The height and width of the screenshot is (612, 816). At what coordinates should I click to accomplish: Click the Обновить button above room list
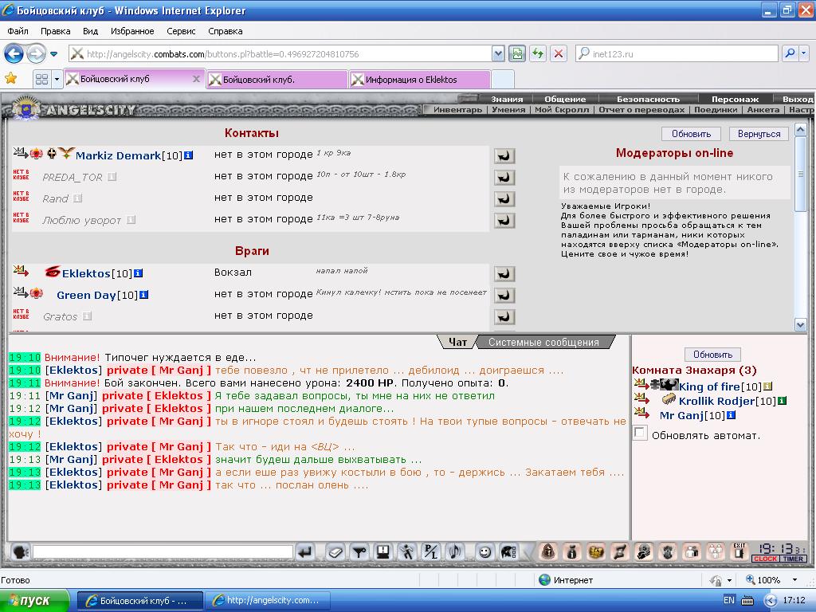point(712,355)
